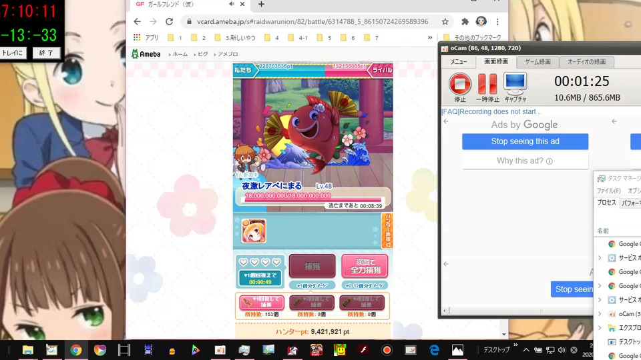
Task: Open the その他のブックマーク folder
Action: [x=472, y=37]
